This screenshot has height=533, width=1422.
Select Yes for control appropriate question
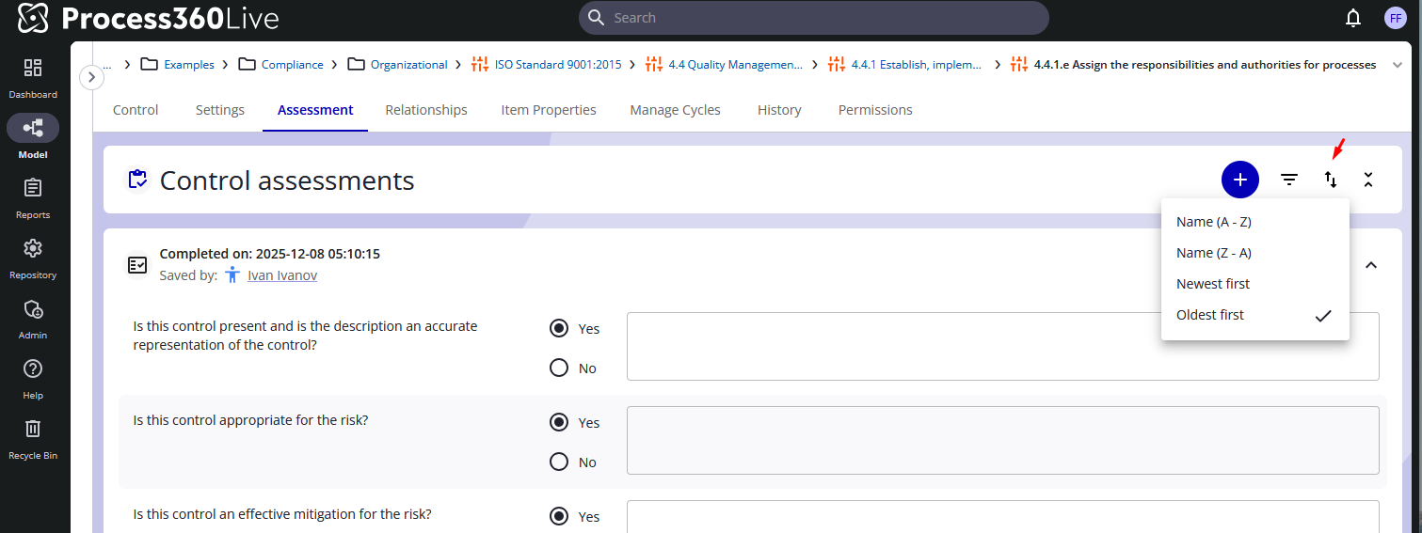(x=559, y=422)
